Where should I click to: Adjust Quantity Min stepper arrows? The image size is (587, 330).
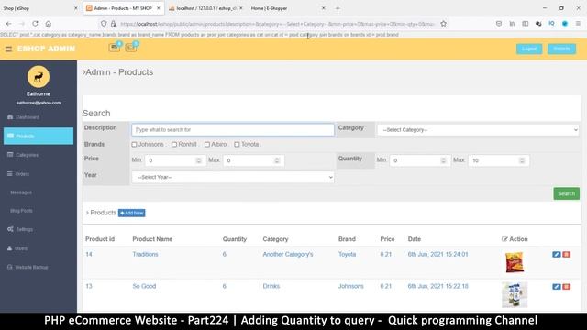(x=444, y=160)
